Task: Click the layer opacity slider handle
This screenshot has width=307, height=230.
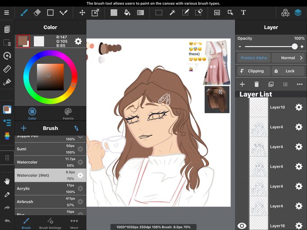Action: (294, 46)
